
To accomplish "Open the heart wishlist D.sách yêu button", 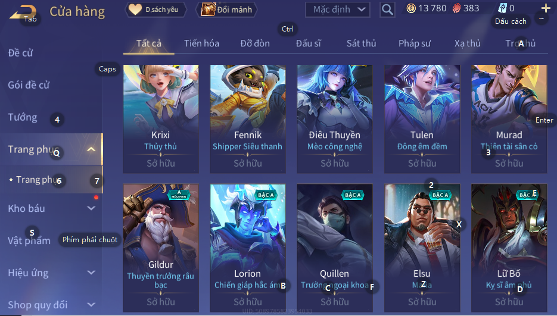I will 155,10.
